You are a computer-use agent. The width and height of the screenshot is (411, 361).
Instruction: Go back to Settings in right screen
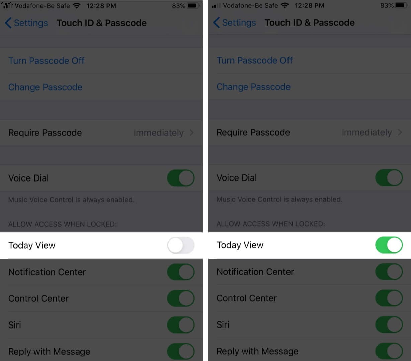pos(235,23)
